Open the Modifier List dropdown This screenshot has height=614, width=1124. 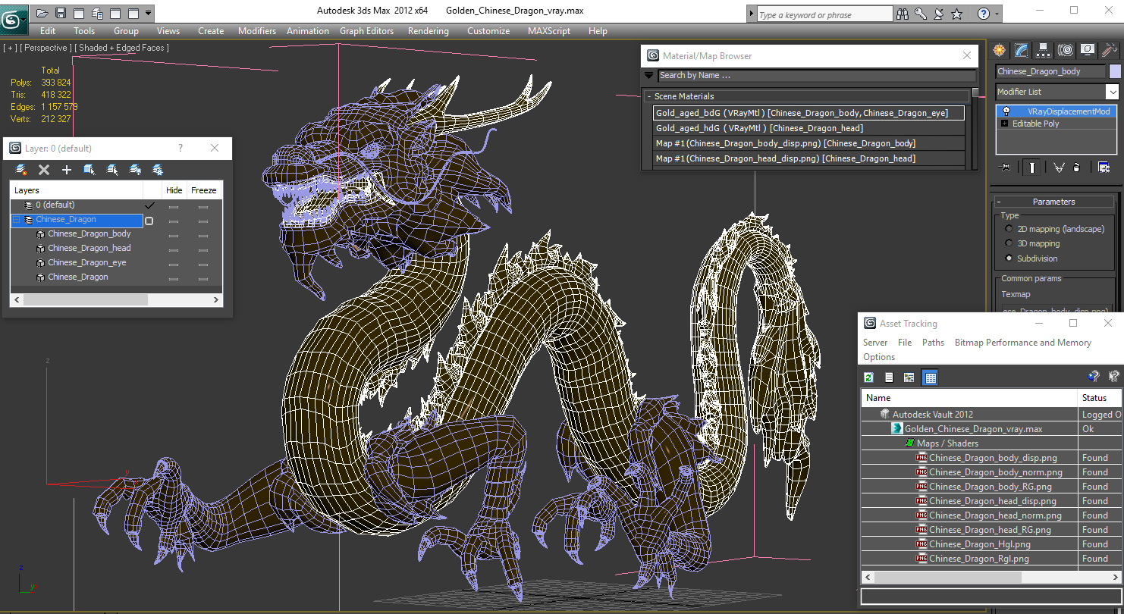point(1112,92)
